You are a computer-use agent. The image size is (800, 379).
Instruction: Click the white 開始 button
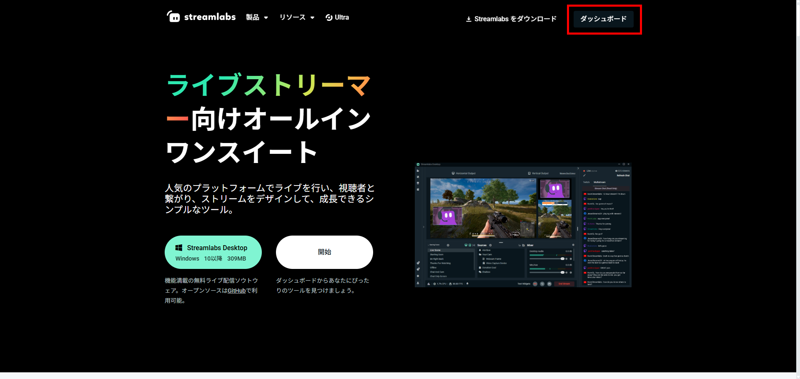pyautogui.click(x=324, y=252)
